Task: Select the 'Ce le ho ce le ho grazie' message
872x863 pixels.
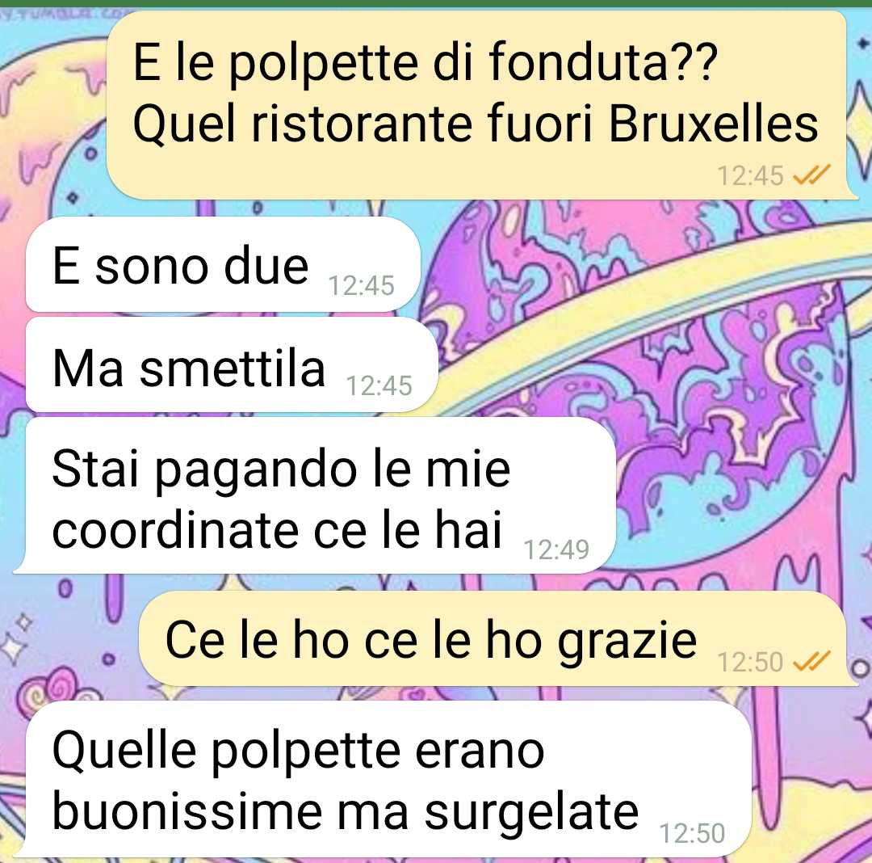Action: [497, 638]
